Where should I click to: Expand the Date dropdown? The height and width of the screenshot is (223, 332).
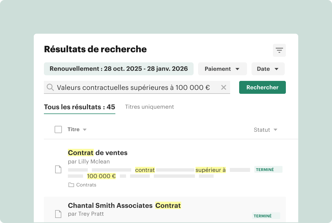[x=268, y=69]
